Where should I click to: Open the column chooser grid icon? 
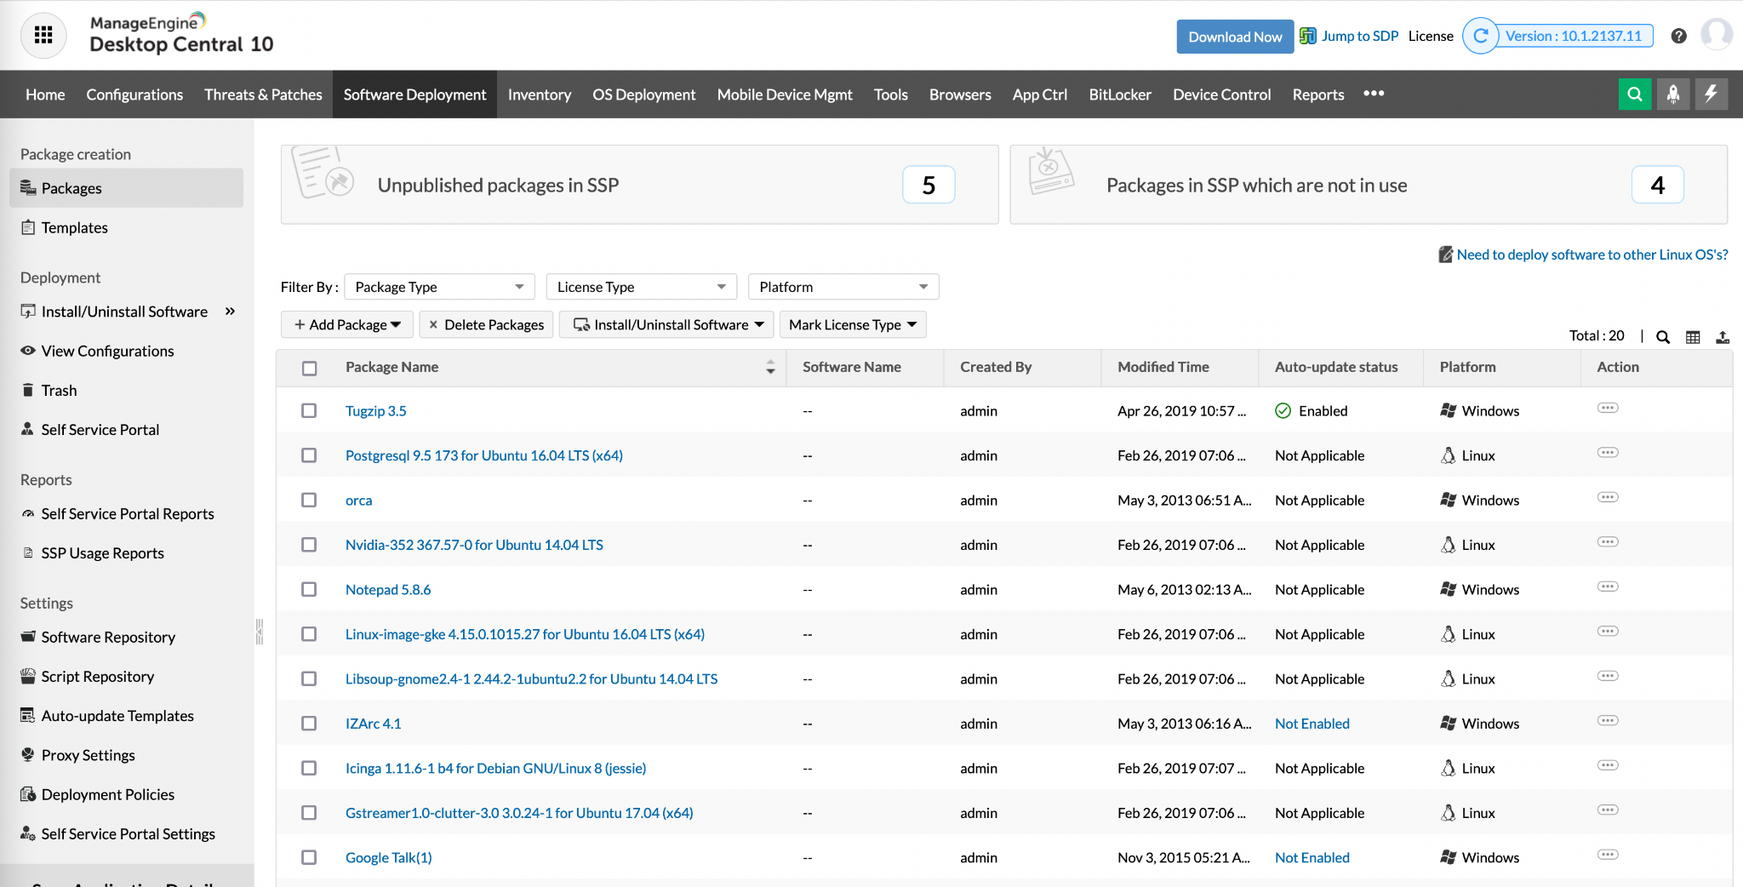click(1693, 337)
